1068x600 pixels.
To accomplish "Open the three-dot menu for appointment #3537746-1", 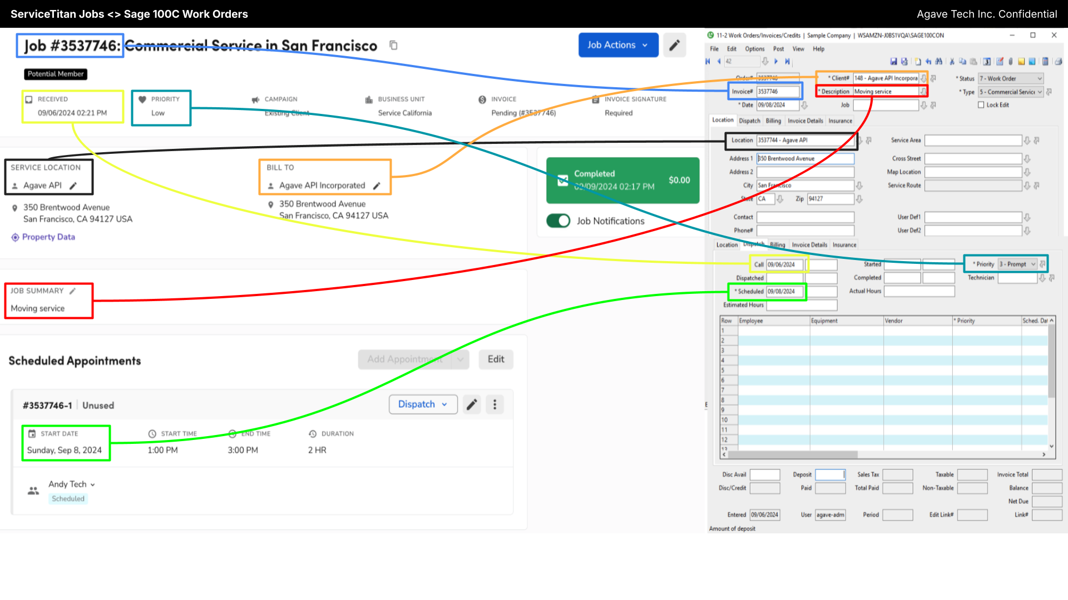I will click(495, 404).
